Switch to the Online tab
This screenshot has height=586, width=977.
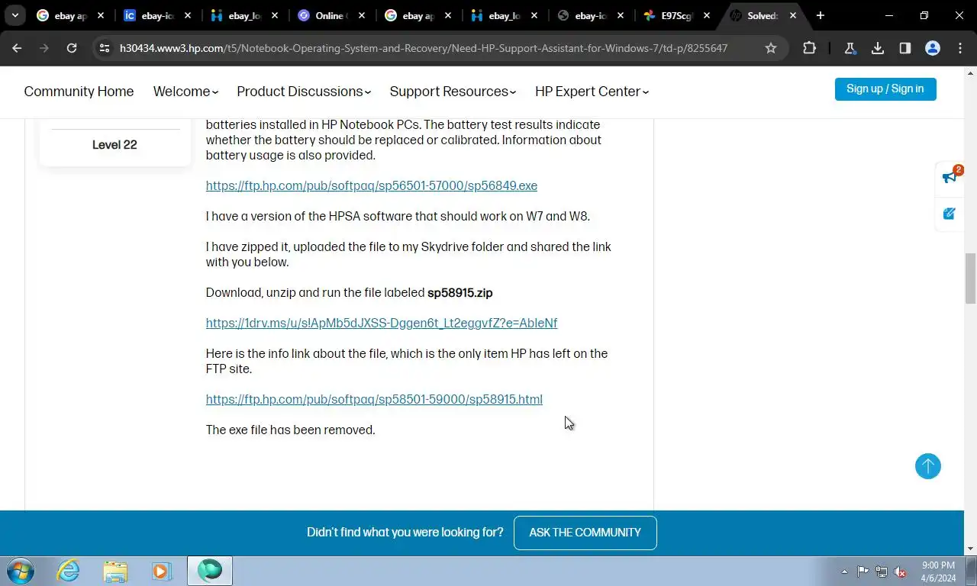330,15
